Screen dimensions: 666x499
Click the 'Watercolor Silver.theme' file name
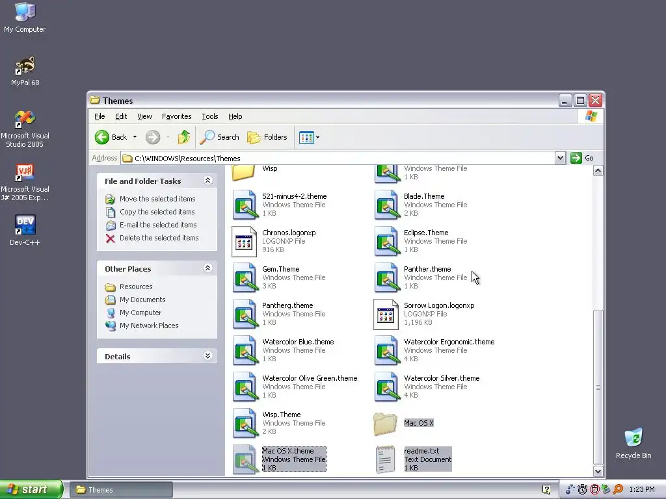(442, 378)
